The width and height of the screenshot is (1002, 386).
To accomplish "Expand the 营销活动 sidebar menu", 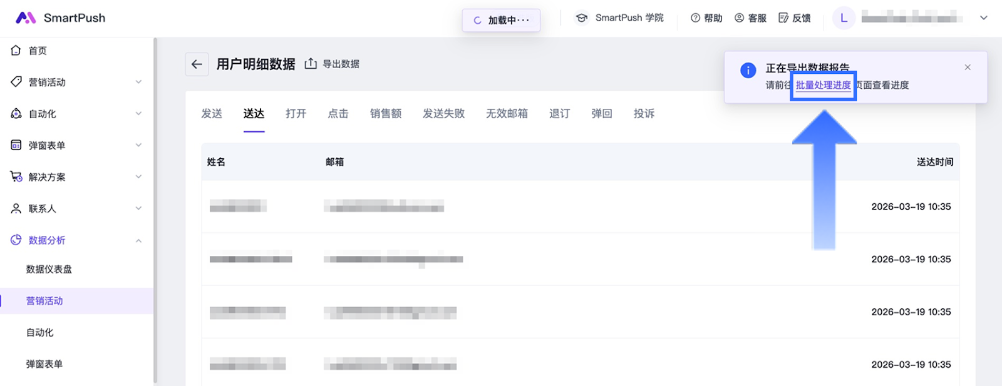I will [x=138, y=82].
